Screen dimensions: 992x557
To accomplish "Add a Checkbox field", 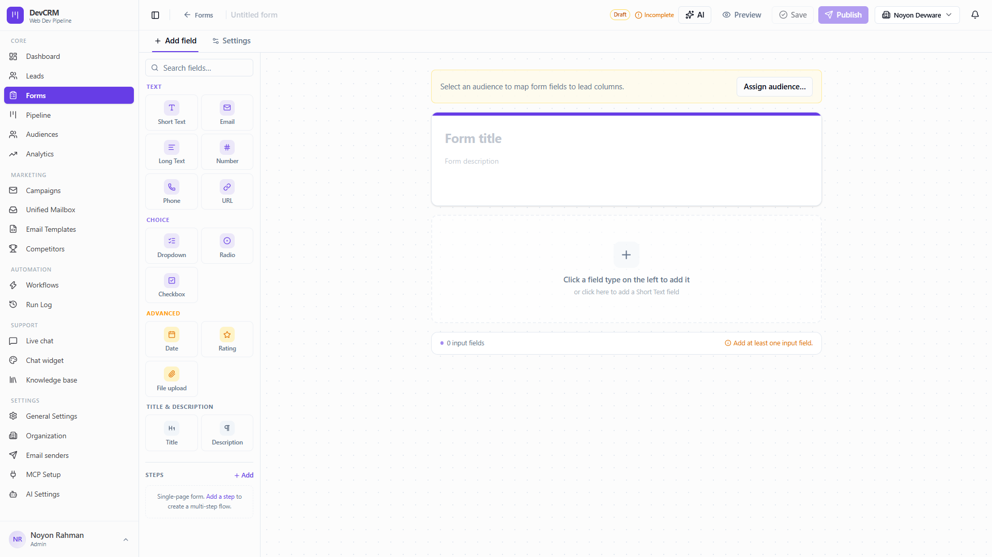I will (x=172, y=285).
